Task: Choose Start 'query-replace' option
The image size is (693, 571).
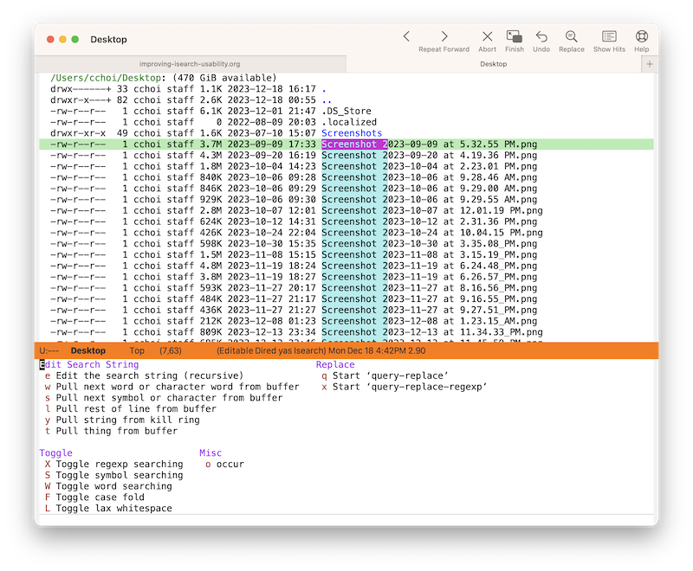Action: 385,376
